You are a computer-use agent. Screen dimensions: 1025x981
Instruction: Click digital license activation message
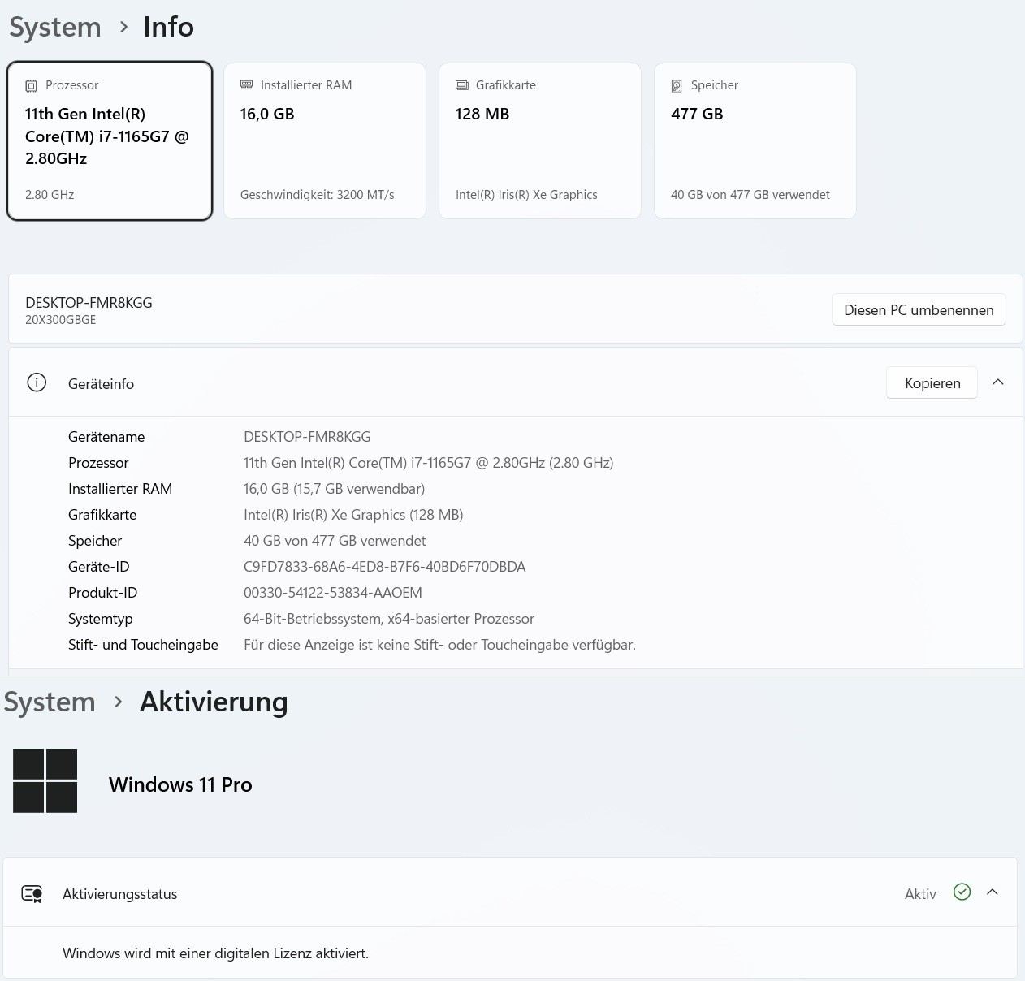pyautogui.click(x=215, y=953)
